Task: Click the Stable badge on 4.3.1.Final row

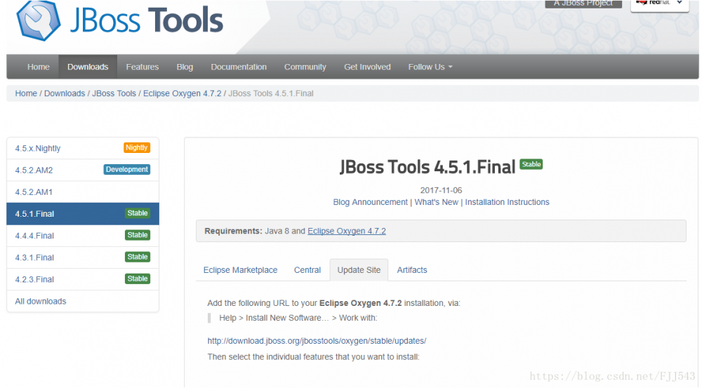Action: pos(138,257)
